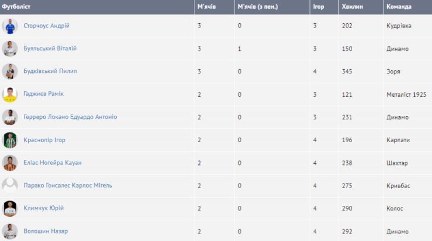The height and width of the screenshot is (241, 432).
Task: Open Еліас Ногейра Кауан player link
Action: pos(52,163)
